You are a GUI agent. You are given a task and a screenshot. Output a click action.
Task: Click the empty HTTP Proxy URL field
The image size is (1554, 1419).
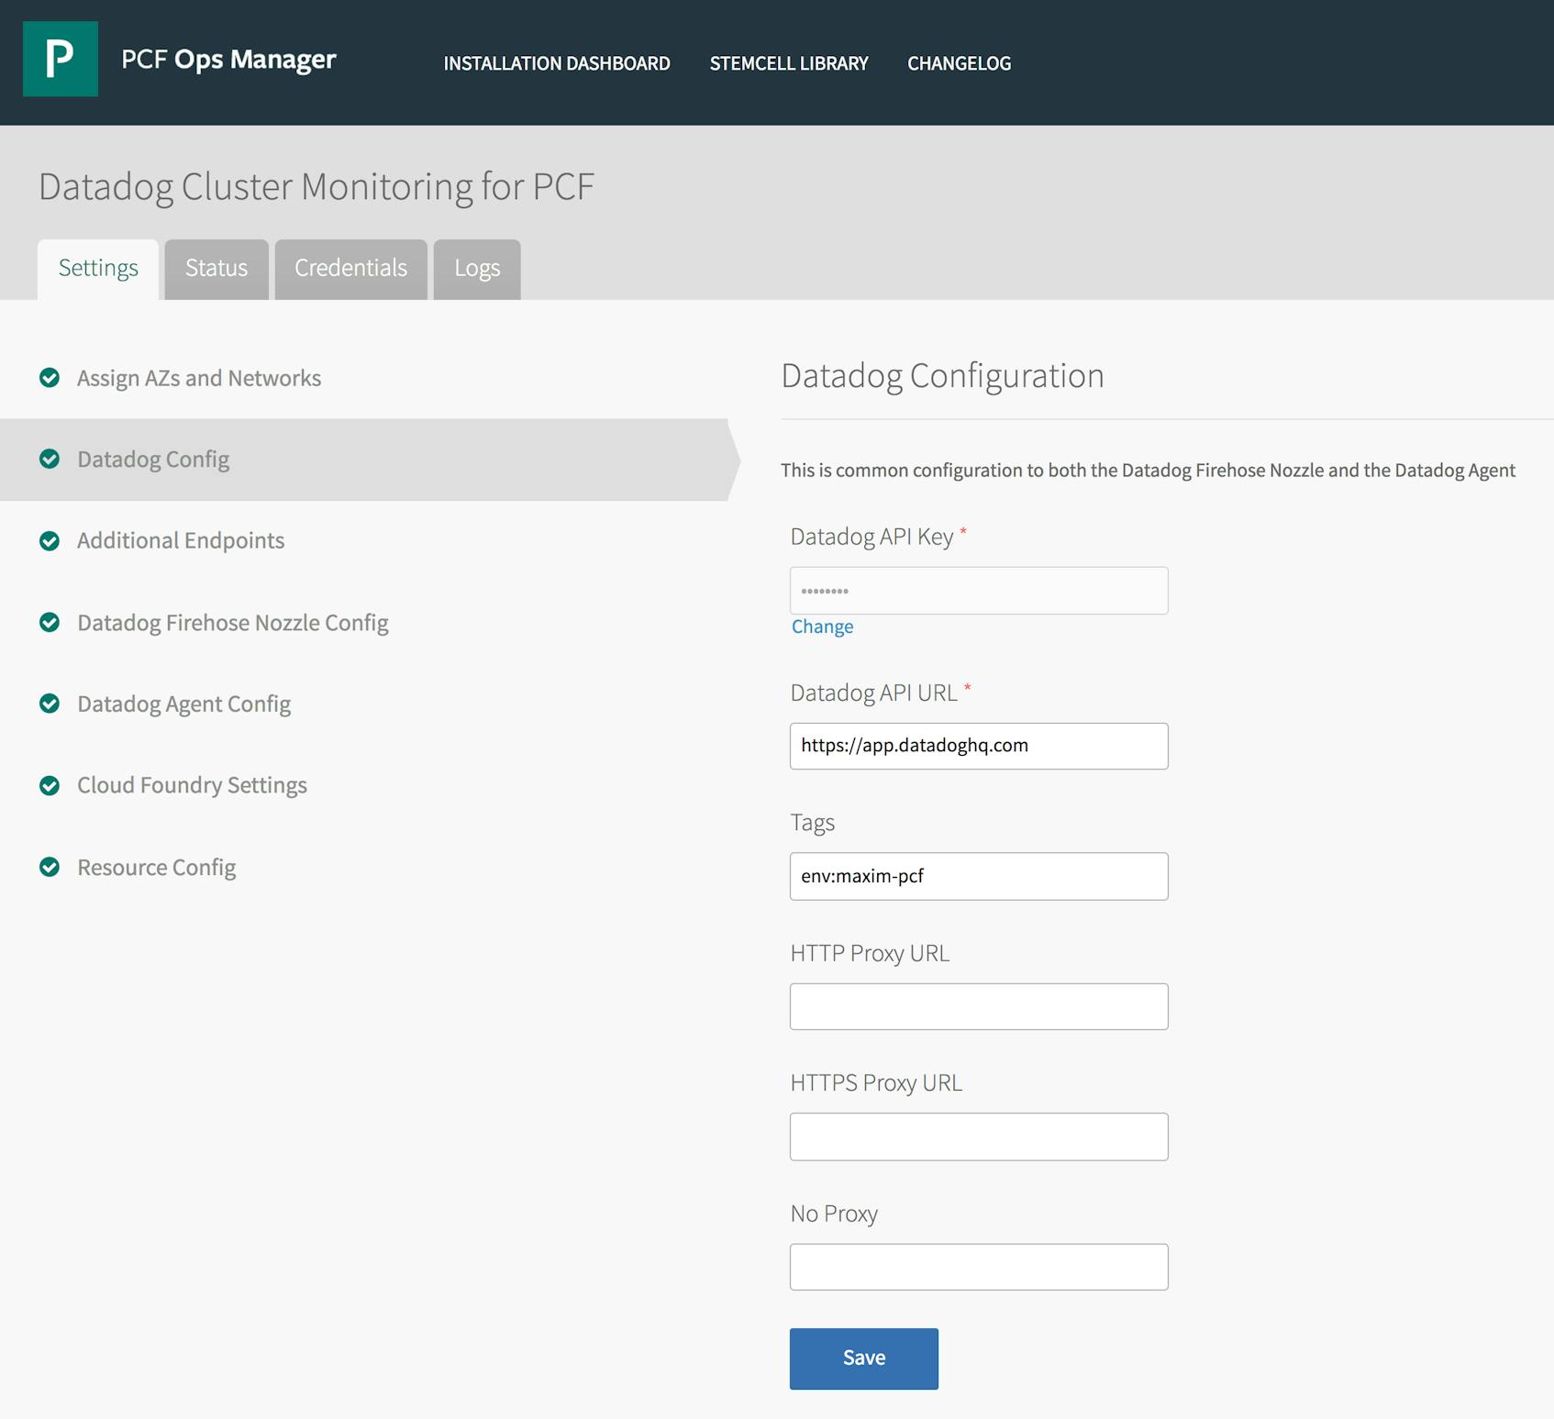978,1006
